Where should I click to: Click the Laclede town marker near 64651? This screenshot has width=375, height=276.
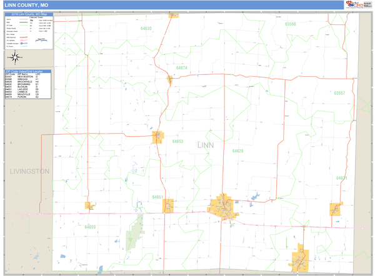click(x=168, y=205)
